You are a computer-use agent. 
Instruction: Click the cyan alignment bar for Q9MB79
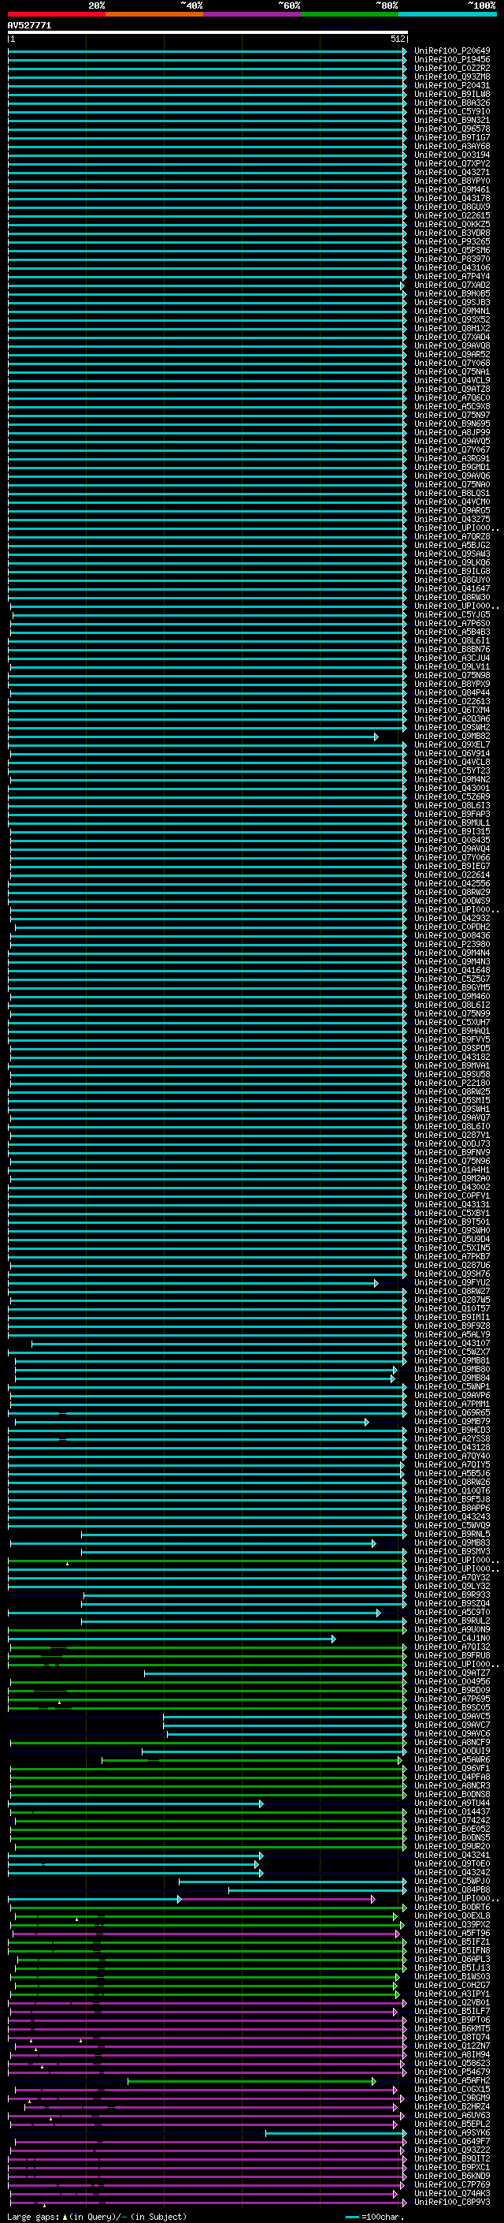coord(191,1422)
